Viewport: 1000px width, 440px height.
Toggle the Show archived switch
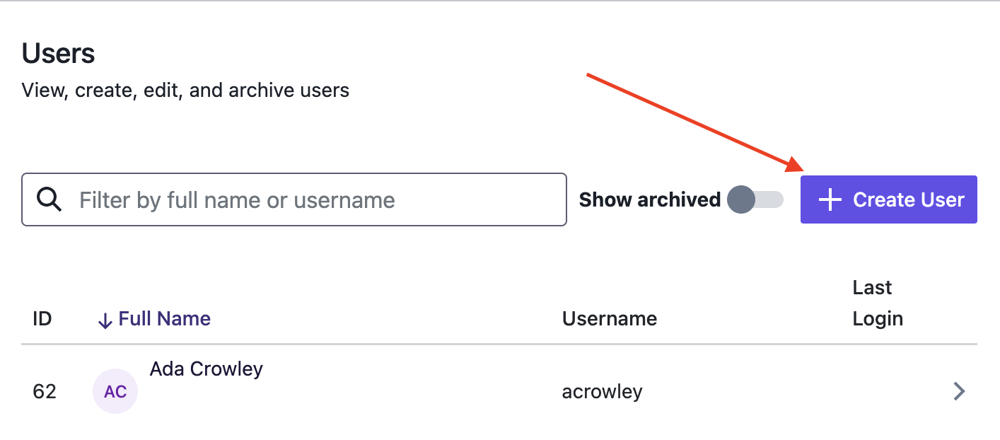[755, 200]
